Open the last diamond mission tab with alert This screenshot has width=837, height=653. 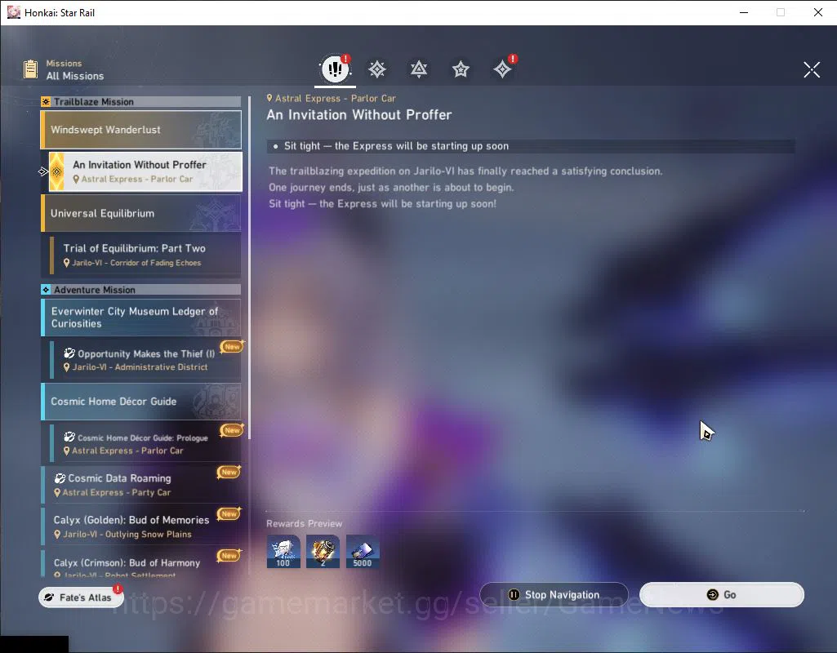point(502,69)
